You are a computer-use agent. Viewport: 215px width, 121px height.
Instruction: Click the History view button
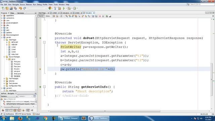pos(48,16)
